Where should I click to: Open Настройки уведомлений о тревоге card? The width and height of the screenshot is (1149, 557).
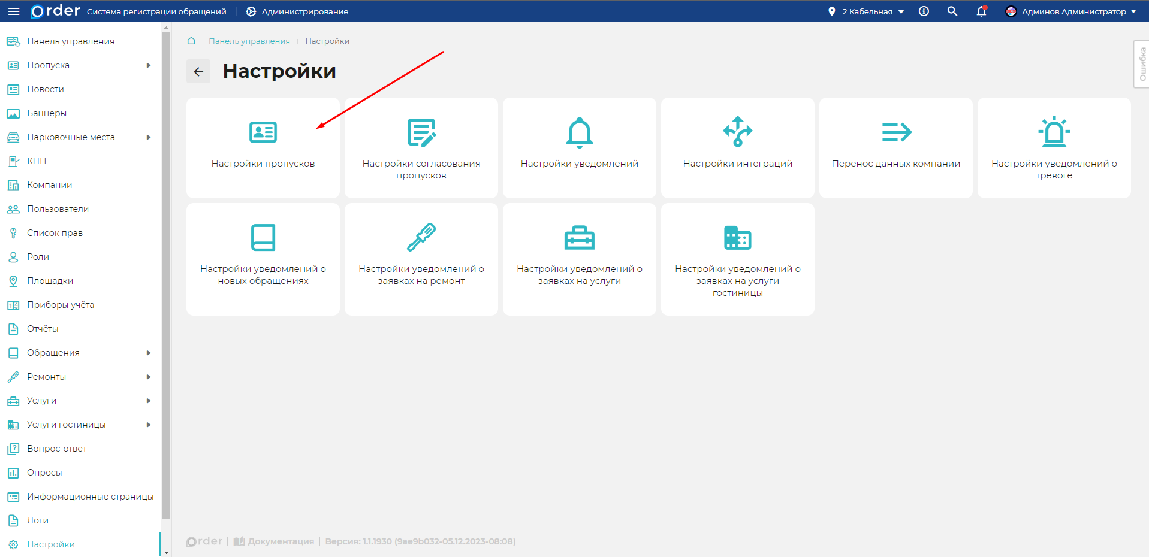click(1054, 148)
